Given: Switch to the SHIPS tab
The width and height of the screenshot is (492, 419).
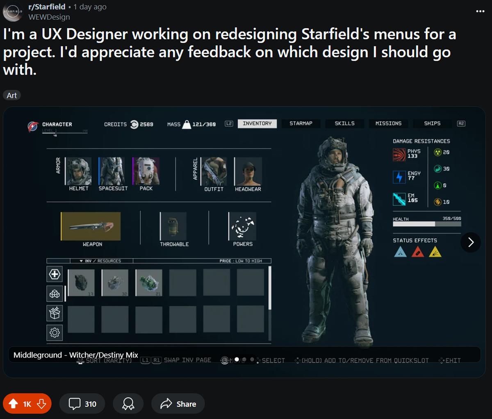Looking at the screenshot, I should [432, 123].
